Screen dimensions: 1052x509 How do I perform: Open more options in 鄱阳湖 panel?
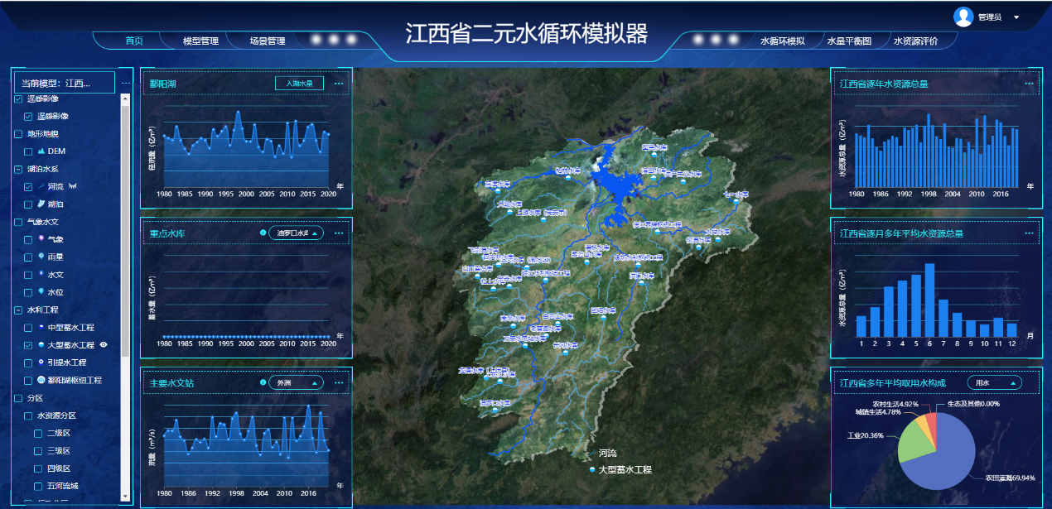click(x=338, y=83)
